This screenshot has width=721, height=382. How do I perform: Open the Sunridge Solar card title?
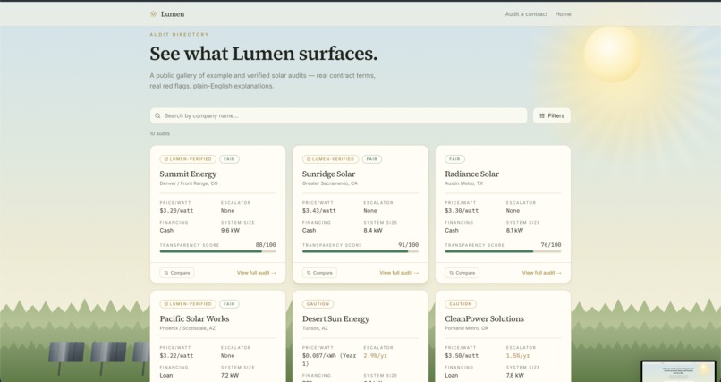(329, 174)
